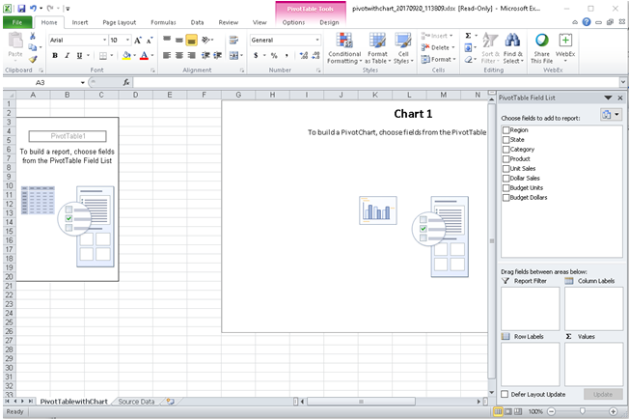Switch to the Insert ribbon tab

point(80,21)
